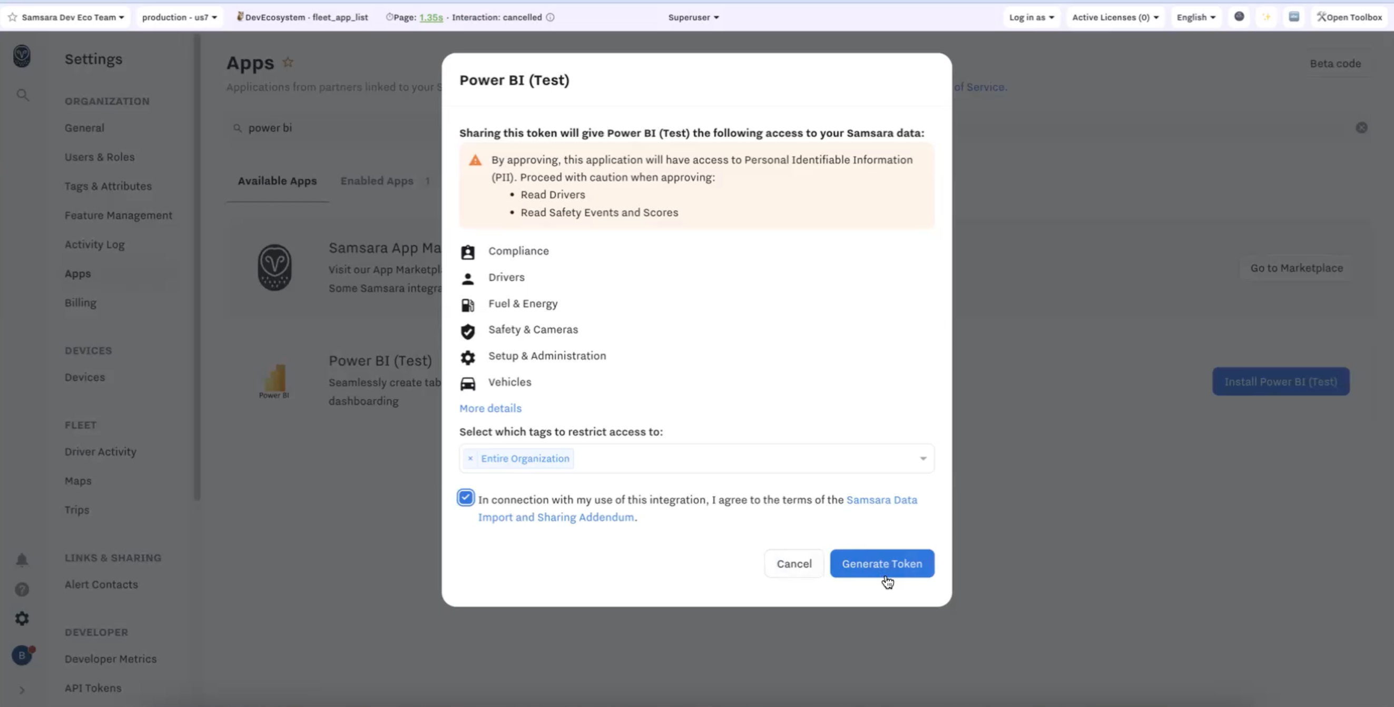Click the Compliance clipboard icon
Screen dimensions: 1394x707
pos(467,252)
